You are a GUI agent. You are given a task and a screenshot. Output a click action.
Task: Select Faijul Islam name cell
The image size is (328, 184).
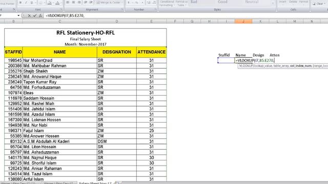[x=59, y=131]
